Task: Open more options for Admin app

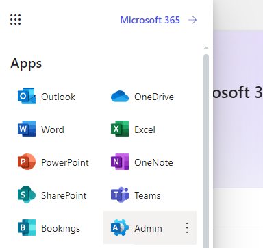Action: click(187, 227)
